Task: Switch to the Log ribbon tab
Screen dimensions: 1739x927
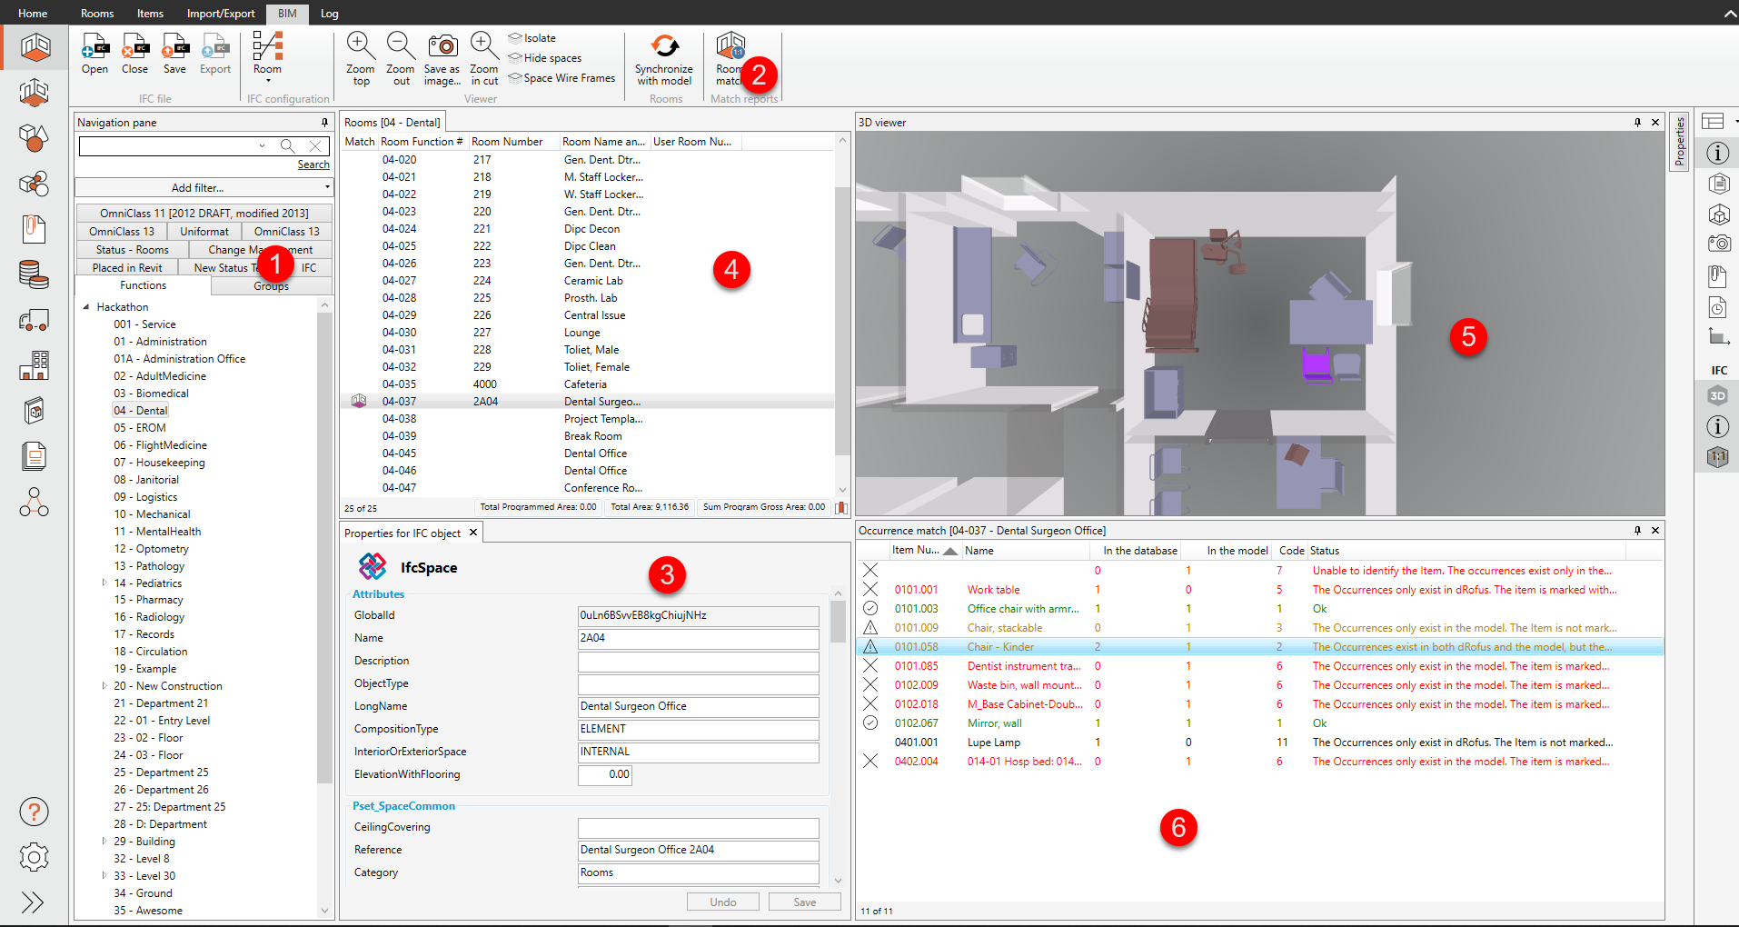Action: click(329, 14)
